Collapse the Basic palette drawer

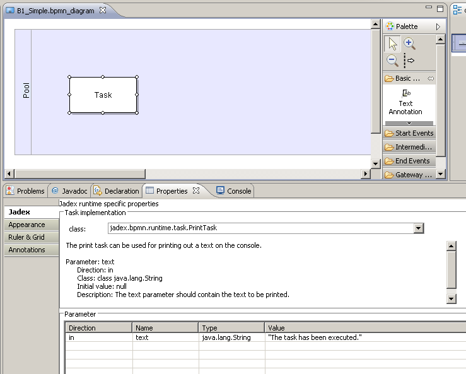tap(409, 78)
